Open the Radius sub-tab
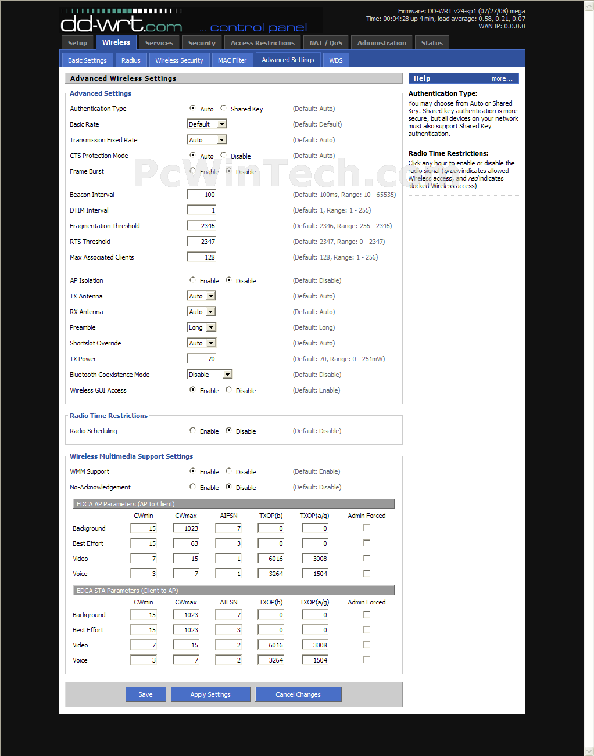 coord(131,60)
